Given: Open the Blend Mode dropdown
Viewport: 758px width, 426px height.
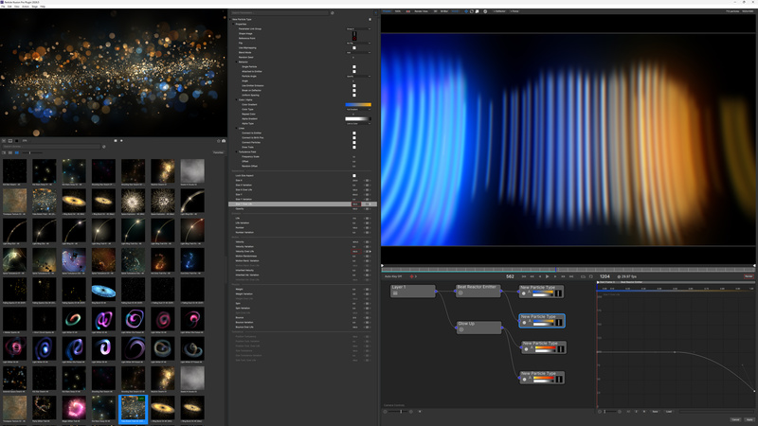Looking at the screenshot, I should [x=358, y=53].
